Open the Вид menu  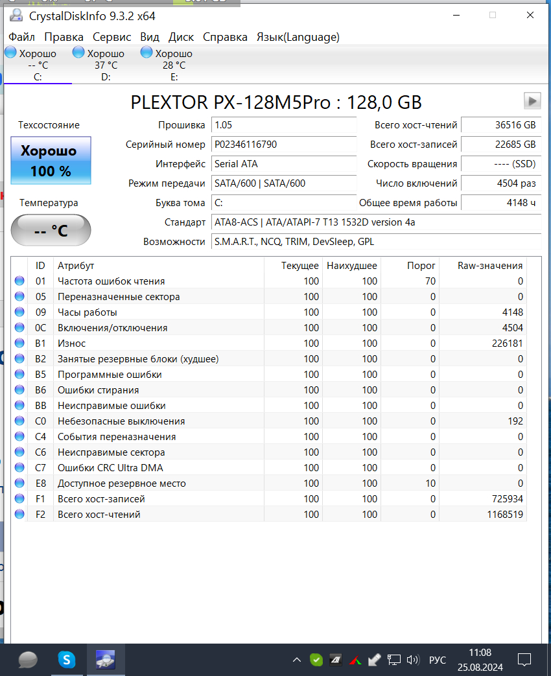click(x=150, y=37)
